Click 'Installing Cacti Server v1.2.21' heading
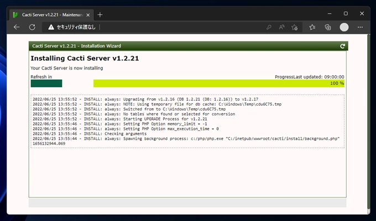 [85, 58]
